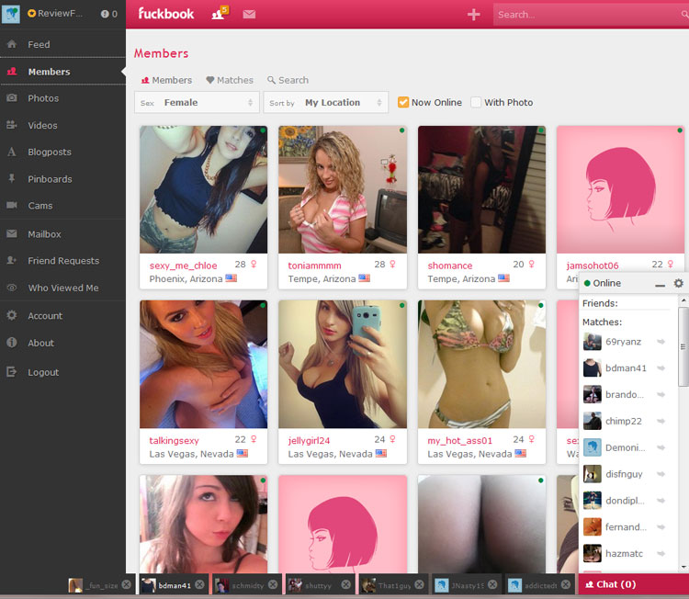Open the Sort by My Location dropdown

[325, 102]
